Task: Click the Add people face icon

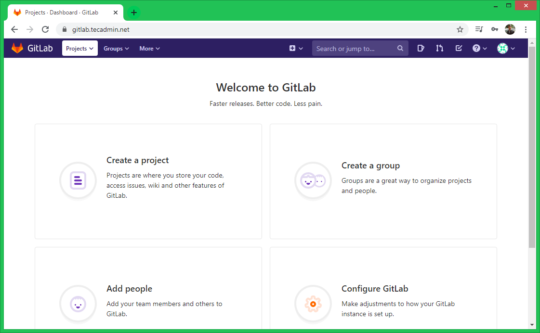Action: (78, 304)
